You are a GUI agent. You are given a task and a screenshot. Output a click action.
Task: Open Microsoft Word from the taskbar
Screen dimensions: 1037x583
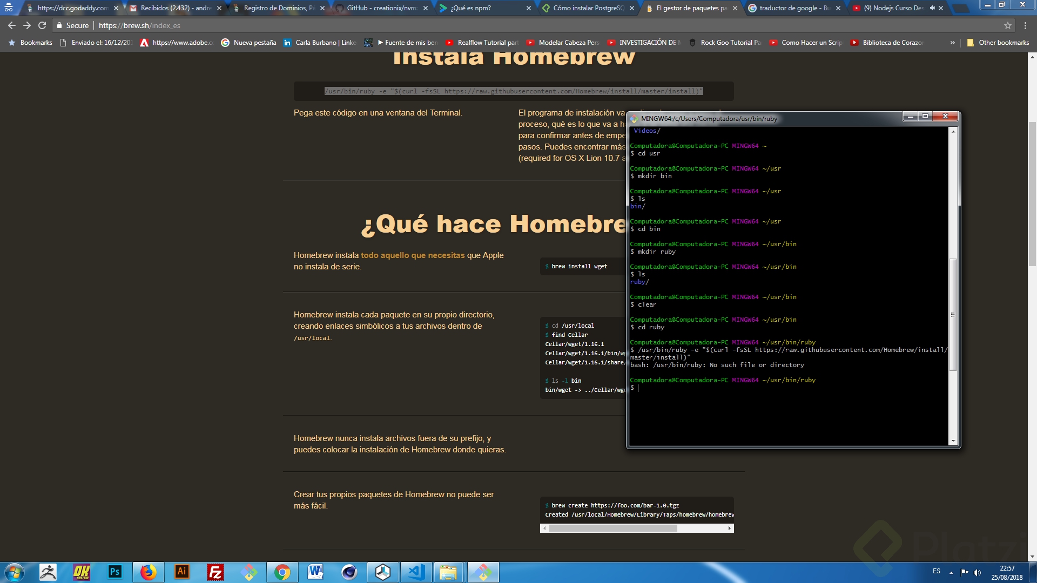[315, 572]
